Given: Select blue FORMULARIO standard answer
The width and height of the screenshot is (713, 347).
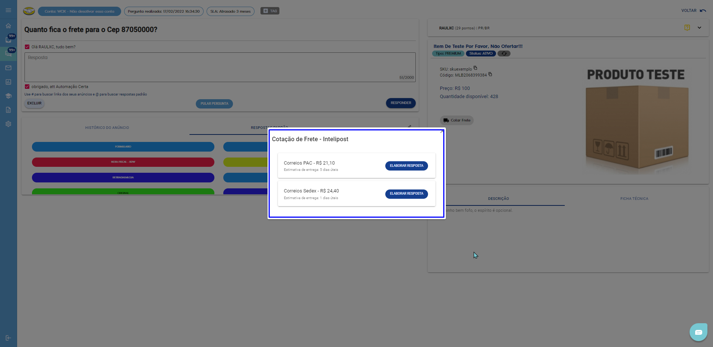Looking at the screenshot, I should (123, 147).
